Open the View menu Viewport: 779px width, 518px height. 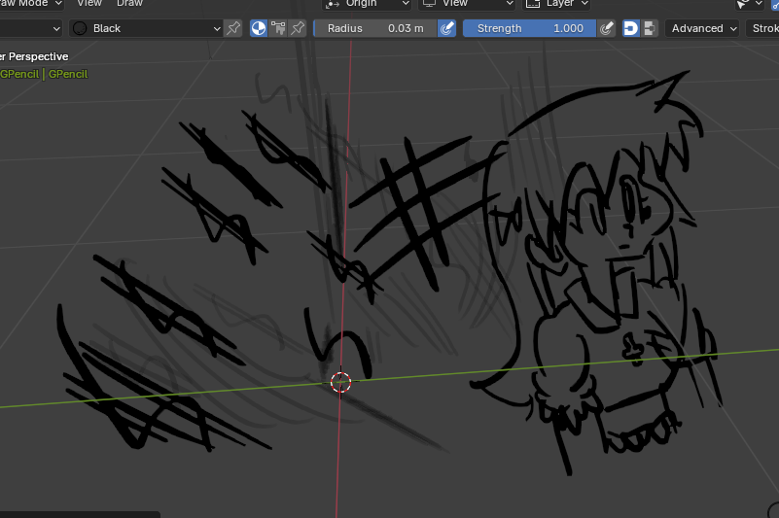pyautogui.click(x=89, y=4)
